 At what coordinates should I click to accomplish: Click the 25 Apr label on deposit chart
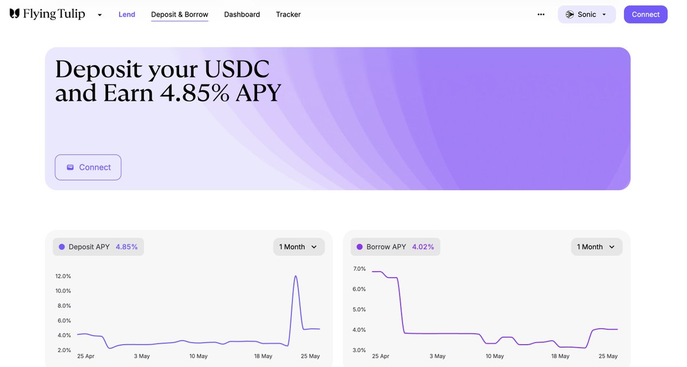click(86, 356)
